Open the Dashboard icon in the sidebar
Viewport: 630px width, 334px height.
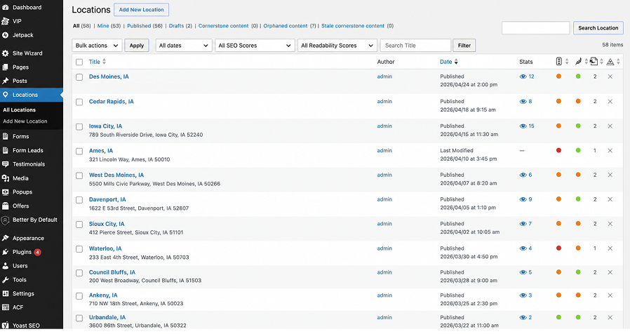tap(5, 7)
